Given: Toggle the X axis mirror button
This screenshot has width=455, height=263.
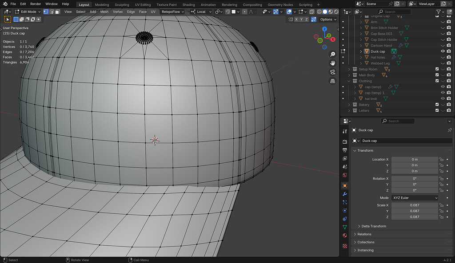Looking at the screenshot, I should [296, 19].
